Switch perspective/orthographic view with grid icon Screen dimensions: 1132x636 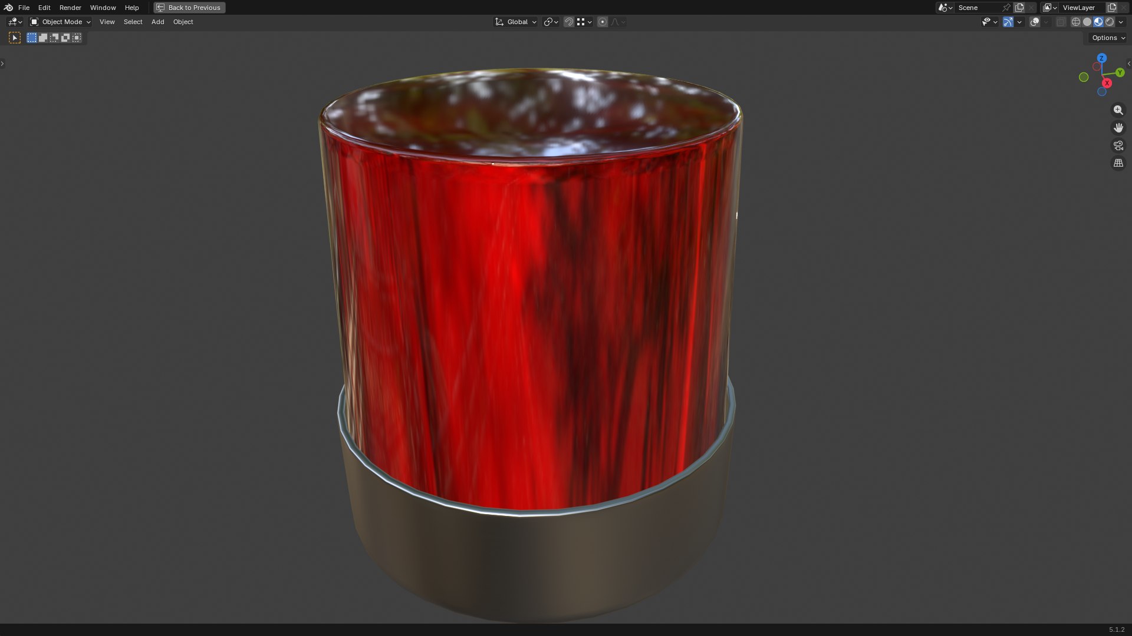click(1118, 163)
